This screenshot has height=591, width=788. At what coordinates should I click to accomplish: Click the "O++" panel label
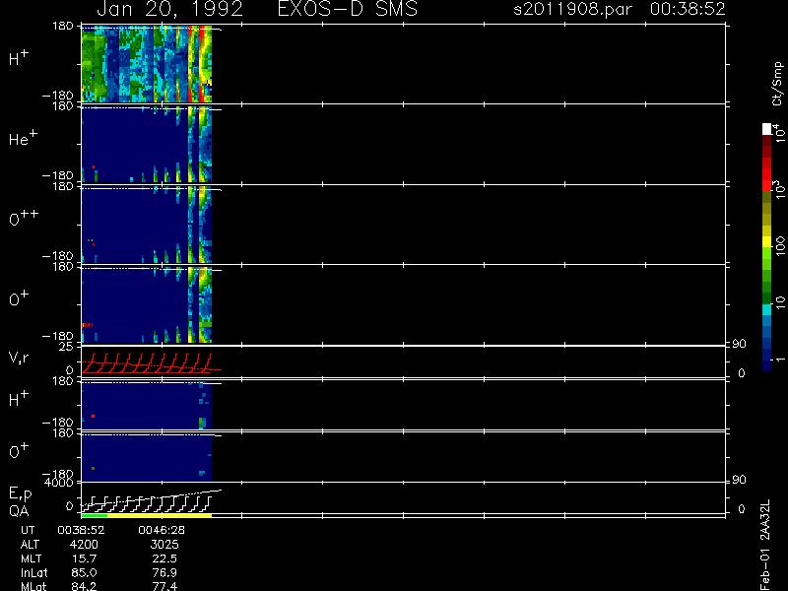point(23,218)
